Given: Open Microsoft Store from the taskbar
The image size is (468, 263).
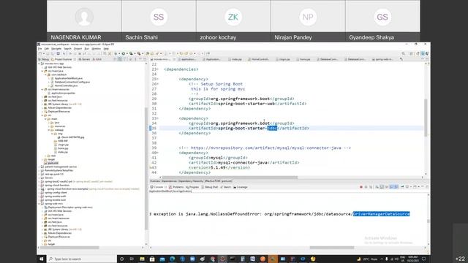Looking at the screenshot, I should click(x=152, y=259).
